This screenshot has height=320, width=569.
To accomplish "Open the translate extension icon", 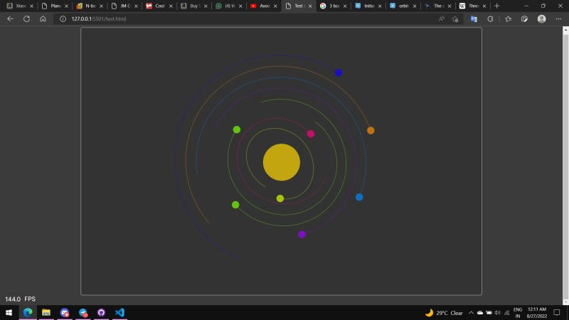I will (x=474, y=19).
